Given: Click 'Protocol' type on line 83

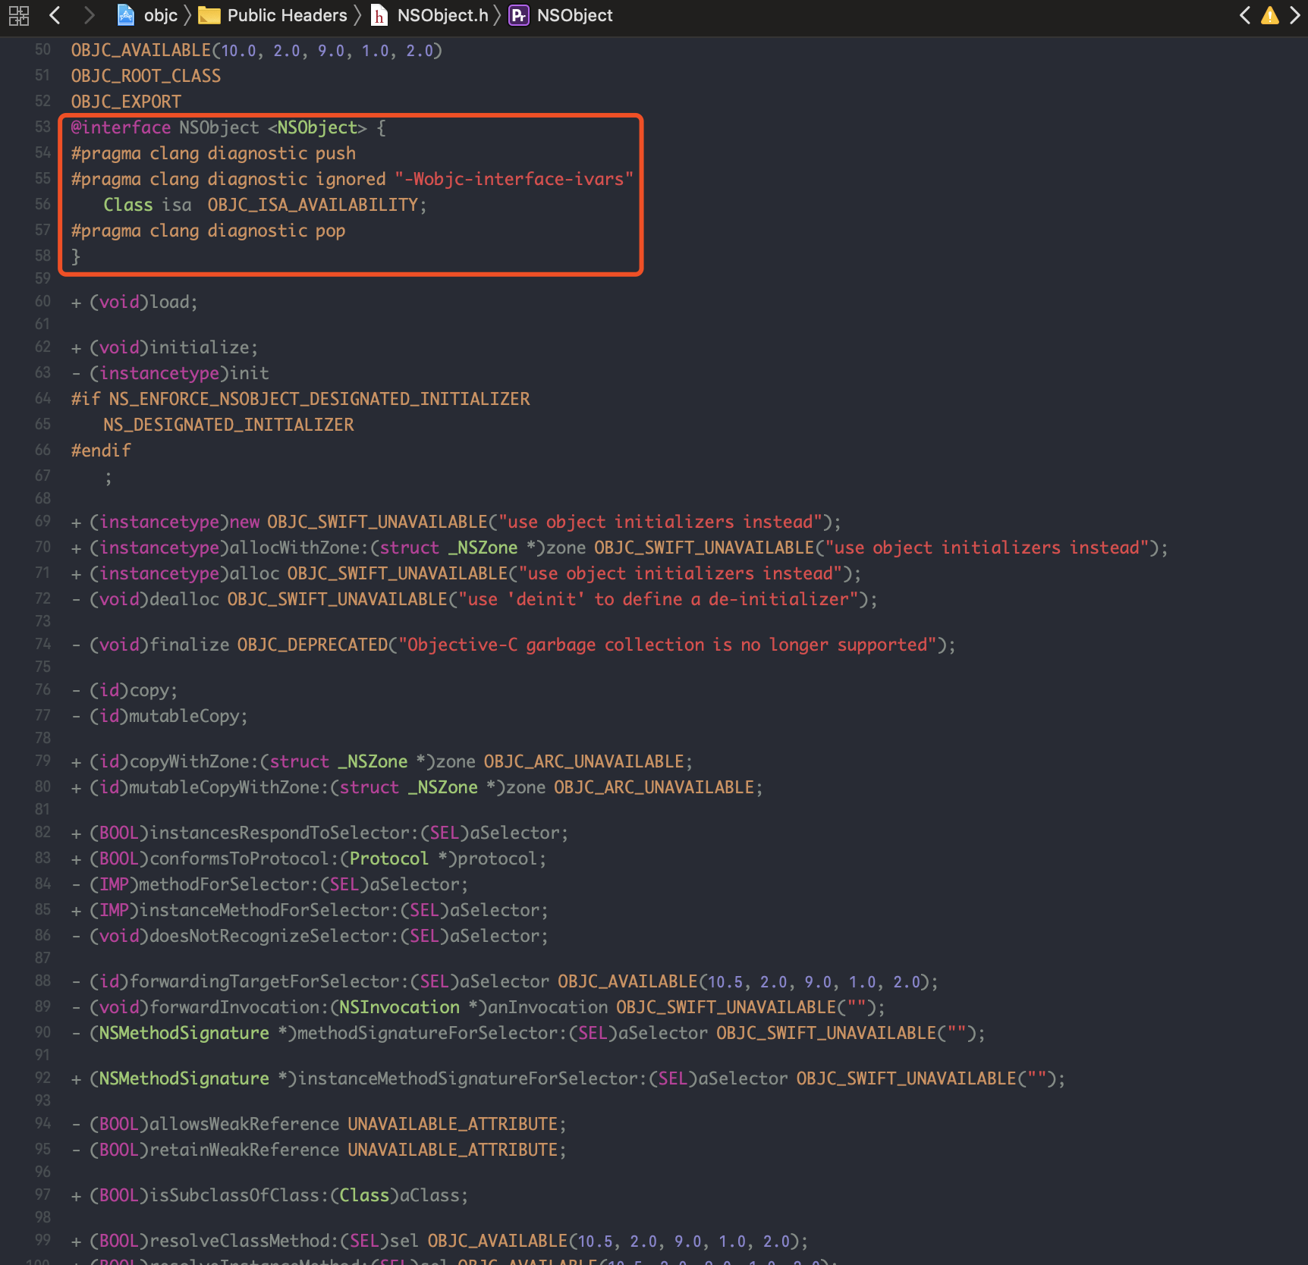Looking at the screenshot, I should 389,859.
